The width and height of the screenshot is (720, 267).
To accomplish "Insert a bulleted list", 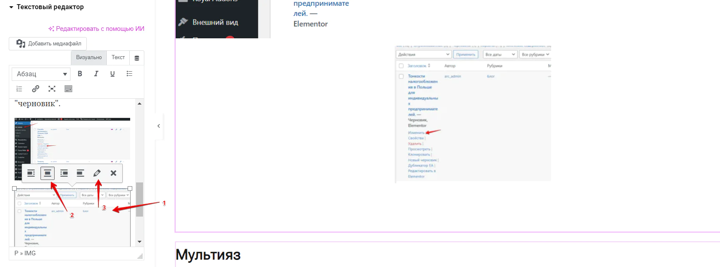I will click(x=129, y=74).
